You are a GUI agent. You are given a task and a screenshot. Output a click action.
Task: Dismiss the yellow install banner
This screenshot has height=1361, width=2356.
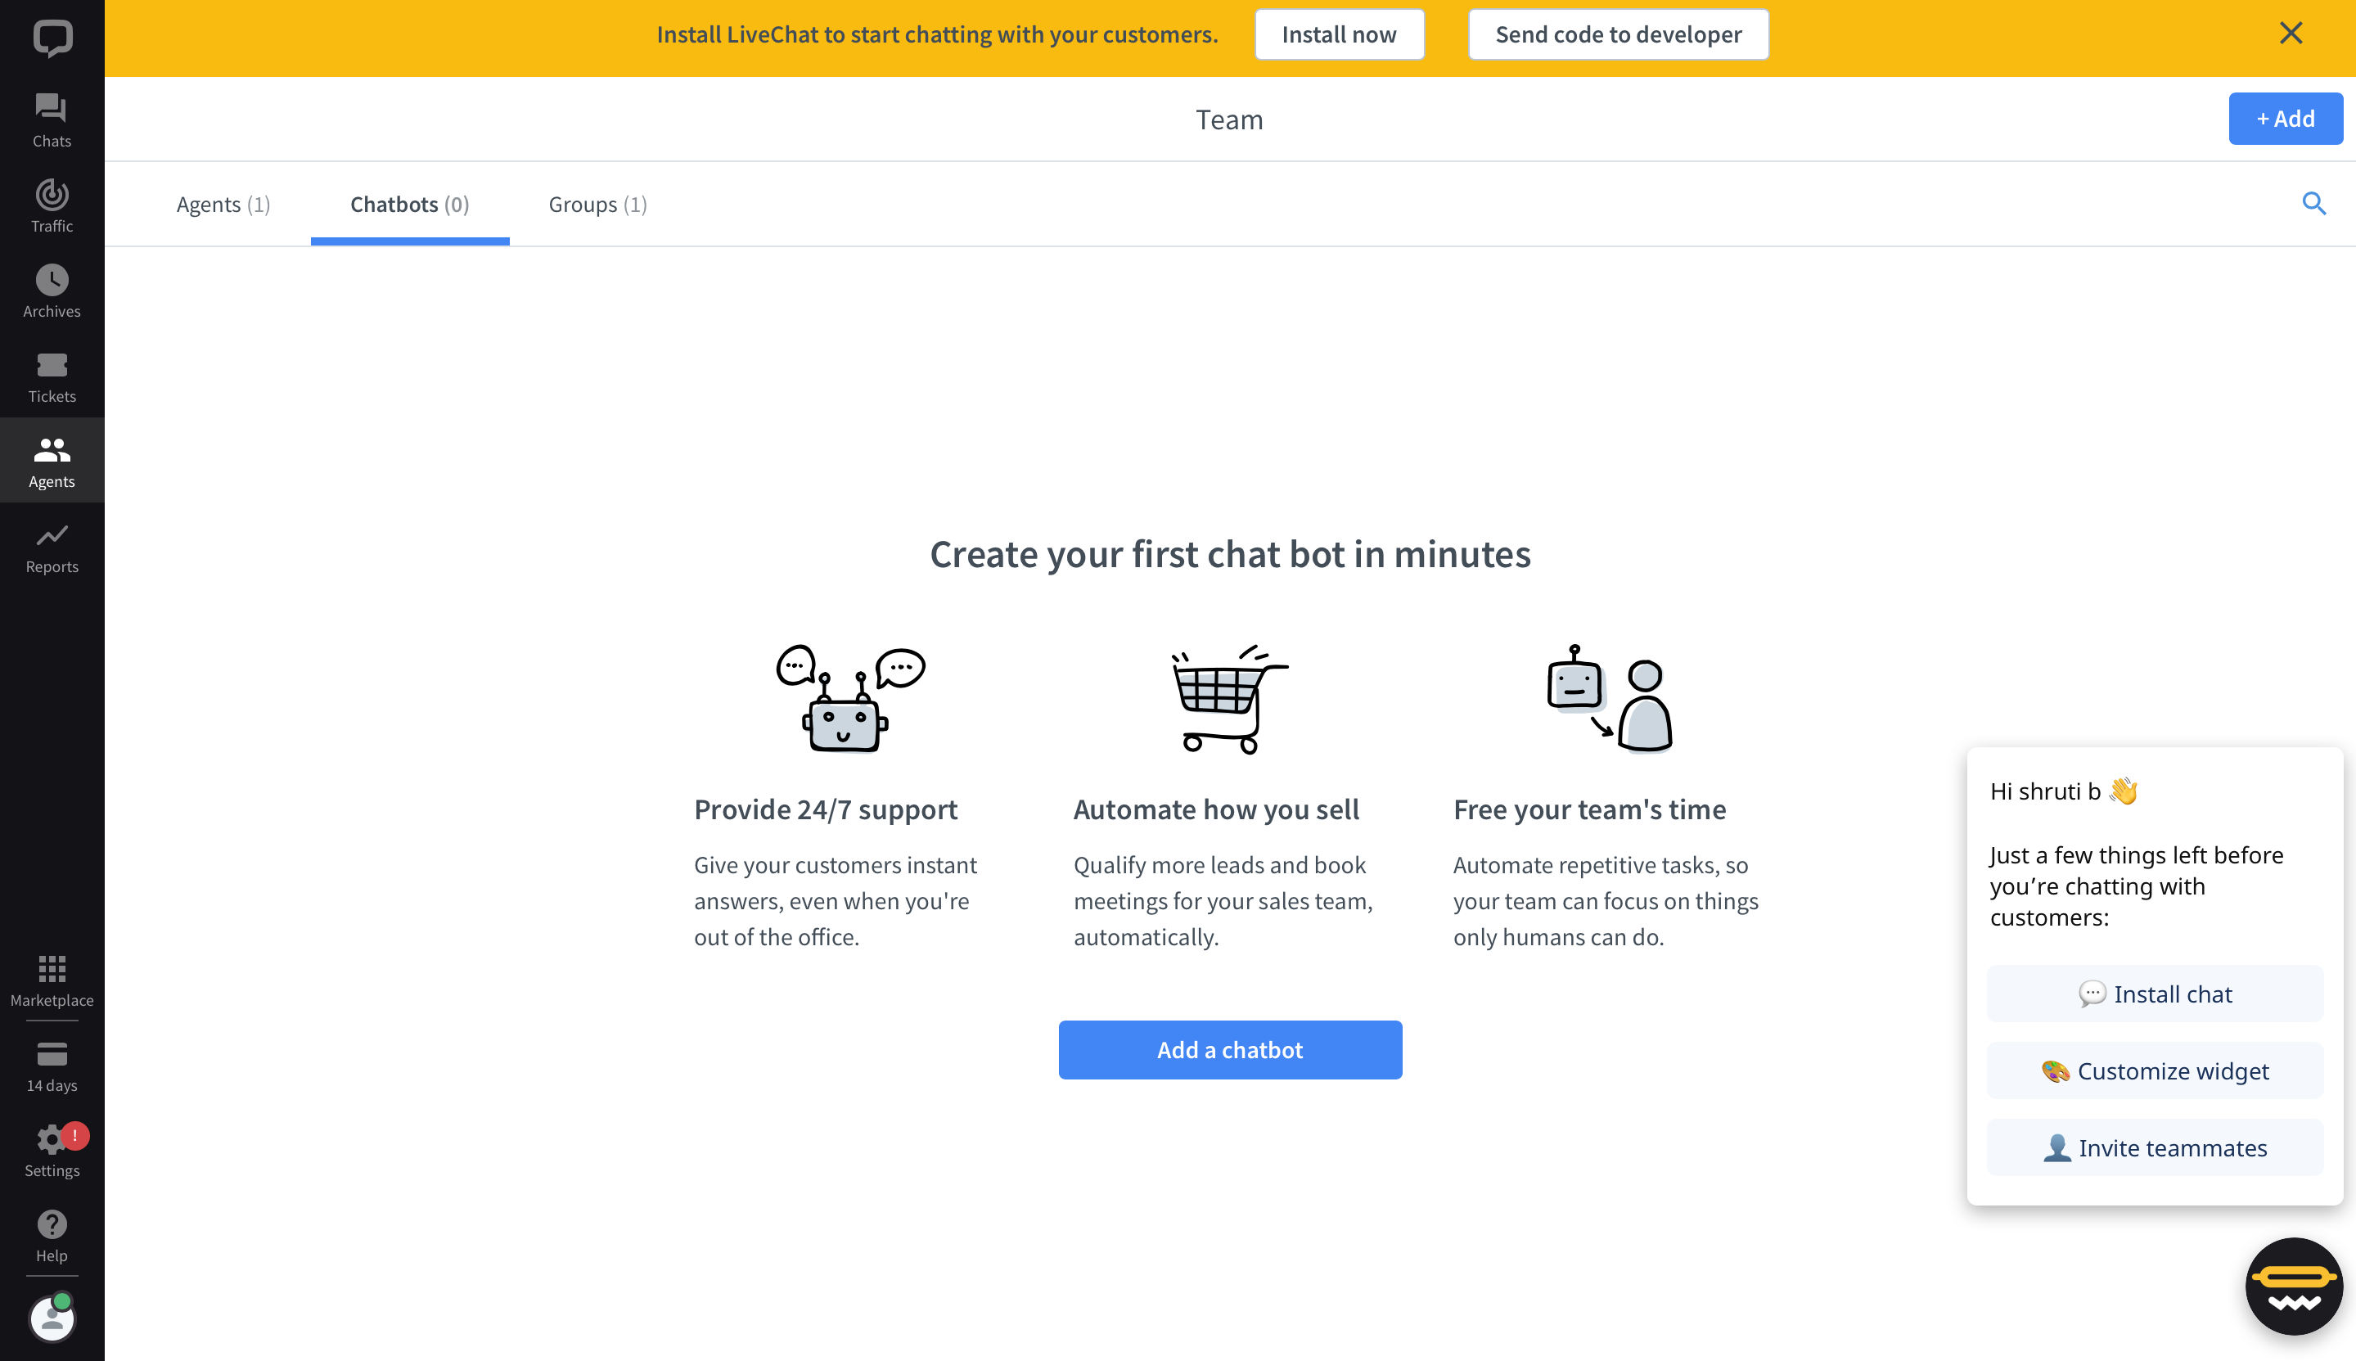pos(2291,34)
